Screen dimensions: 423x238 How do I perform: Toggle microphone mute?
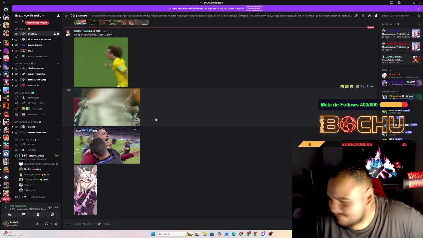(x=37, y=224)
